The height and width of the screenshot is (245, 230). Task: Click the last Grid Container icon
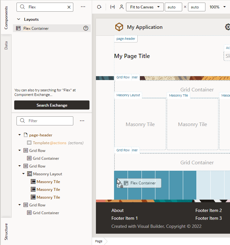tap(29, 213)
